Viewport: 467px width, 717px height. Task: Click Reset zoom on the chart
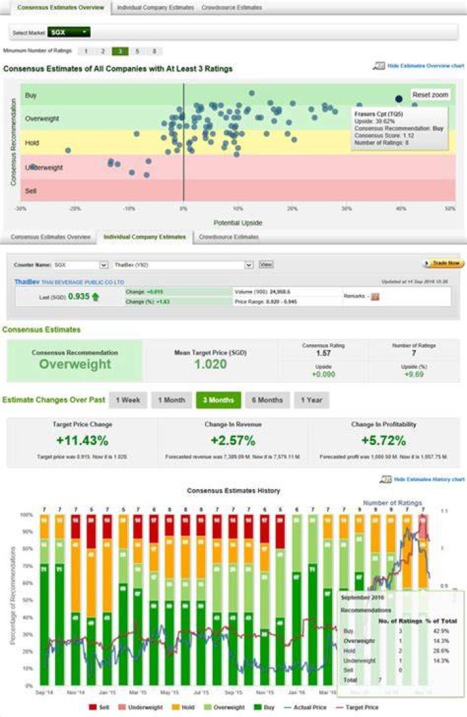[x=430, y=95]
